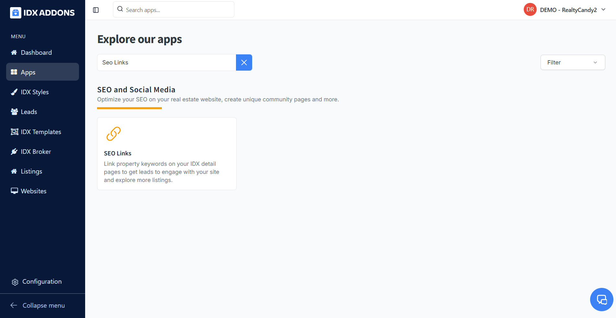Open the SEO Links app card
616x318 pixels.
tap(167, 153)
